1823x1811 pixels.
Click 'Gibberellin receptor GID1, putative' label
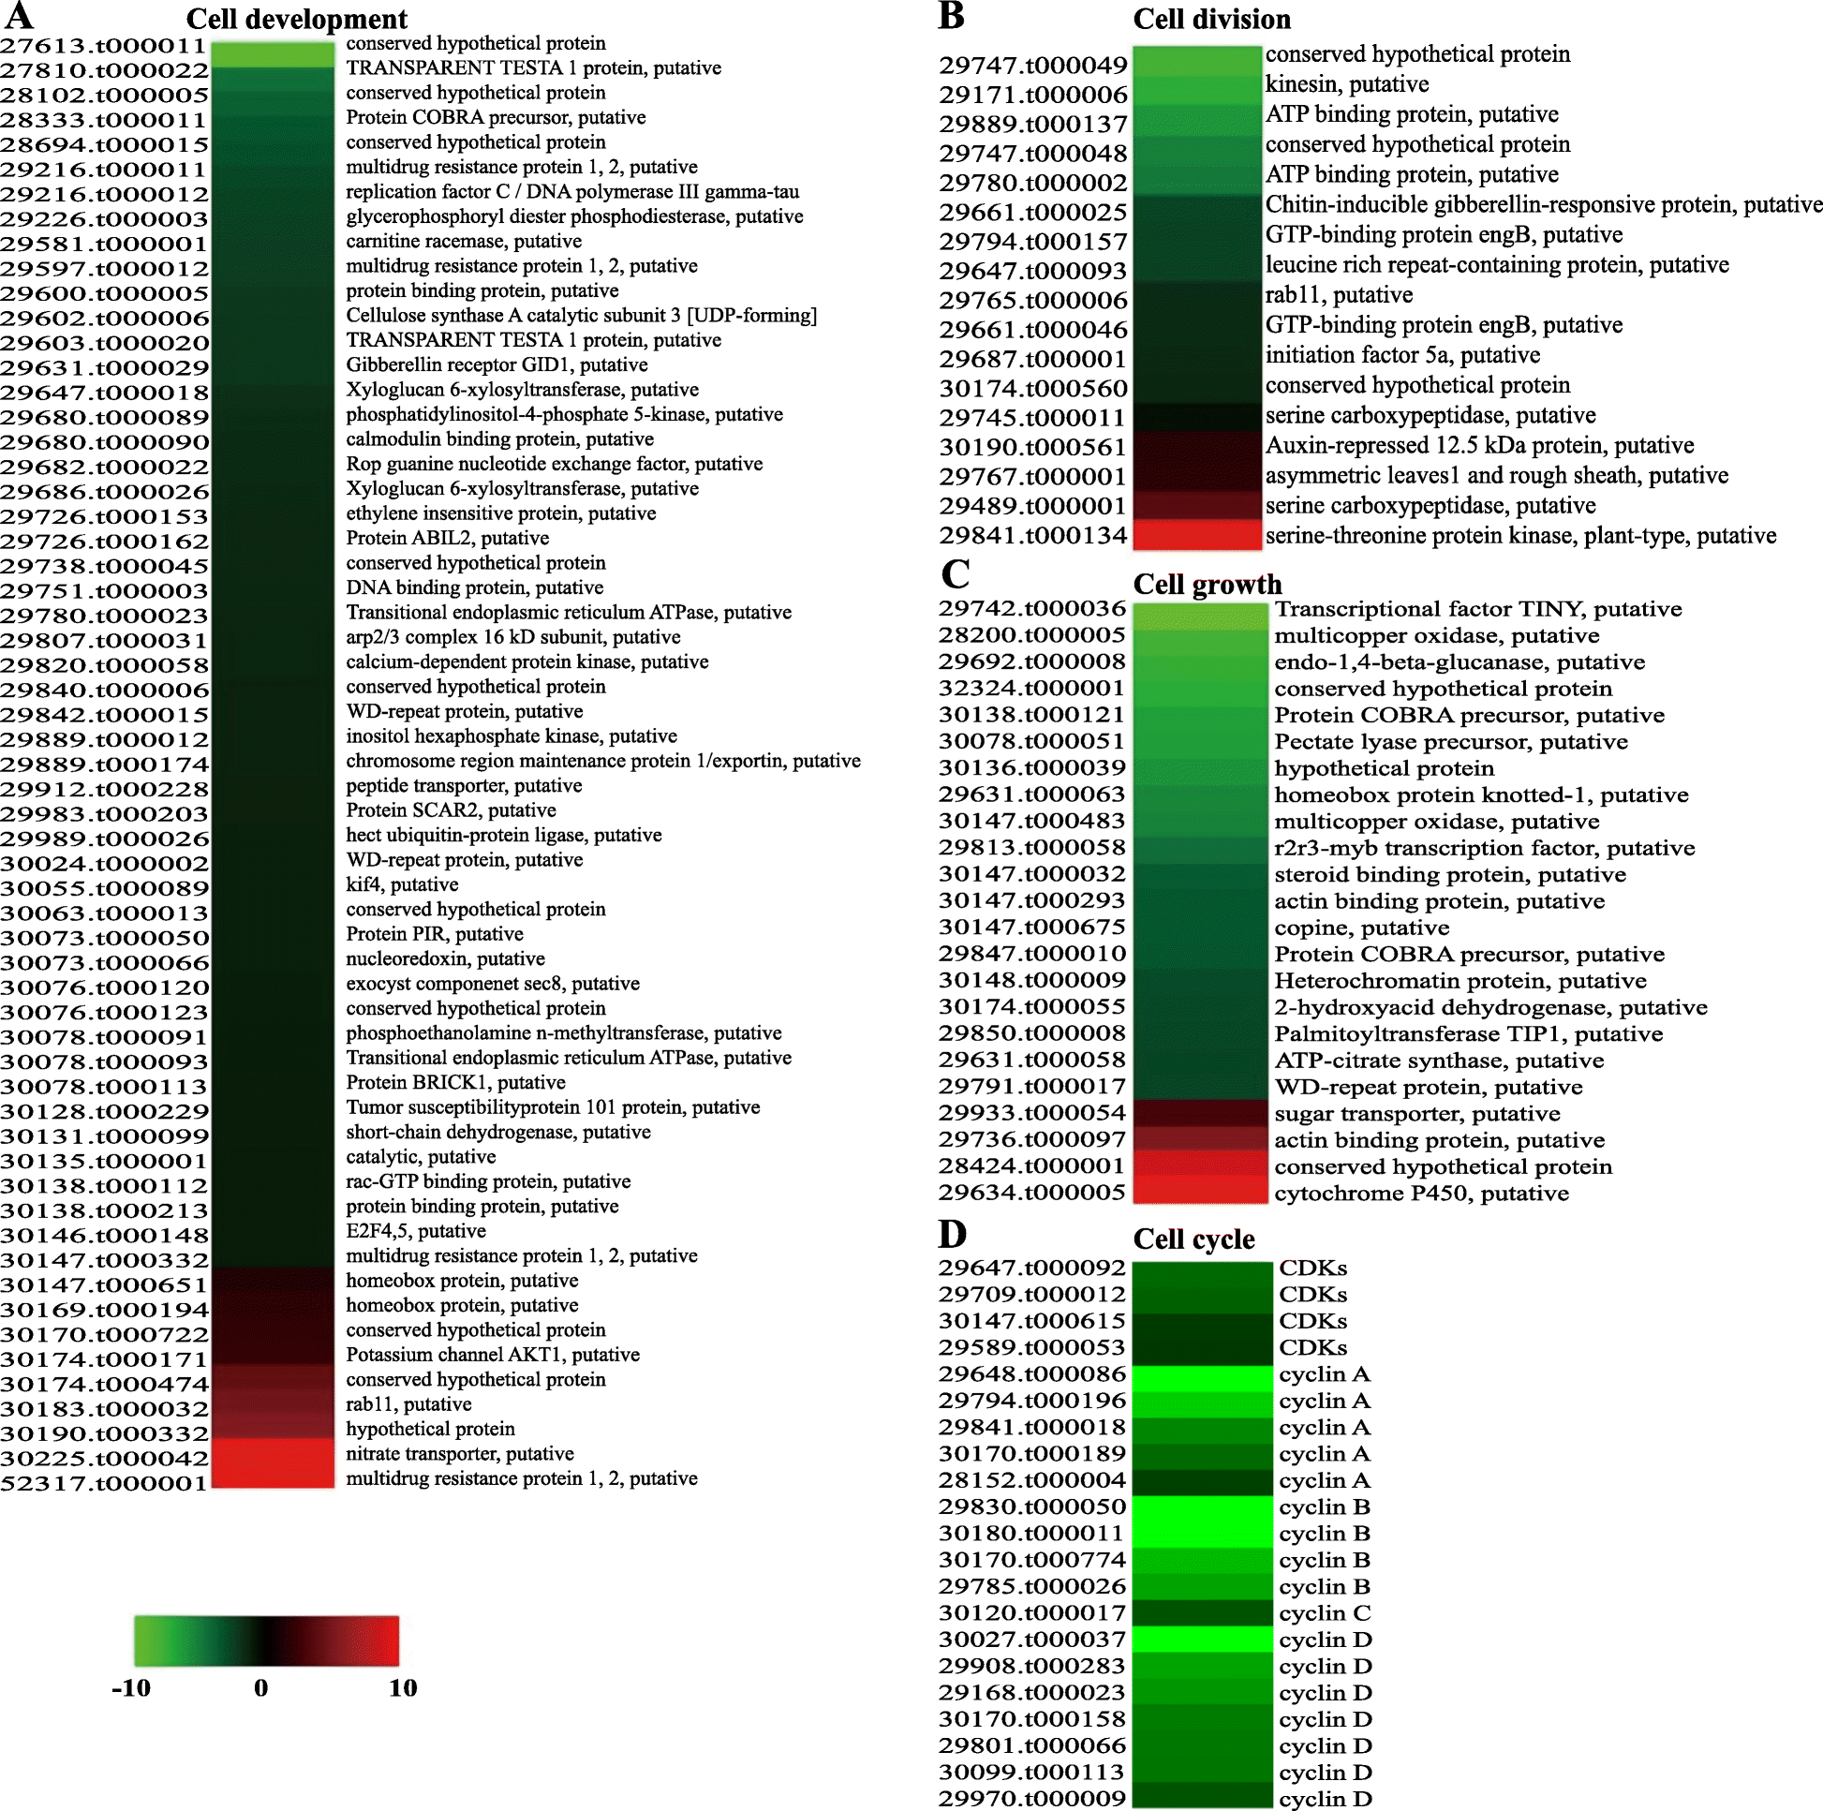[497, 364]
